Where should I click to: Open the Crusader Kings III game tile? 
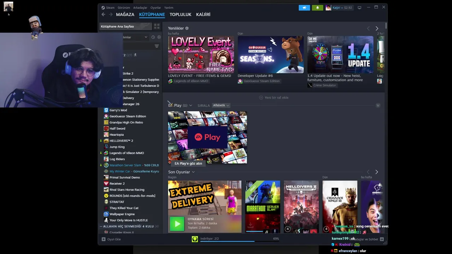pos(340,207)
